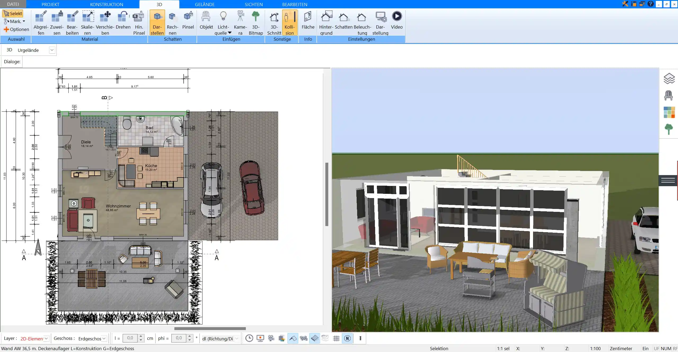
Task: Click the Urgelände dropdown selector
Action: 52,50
